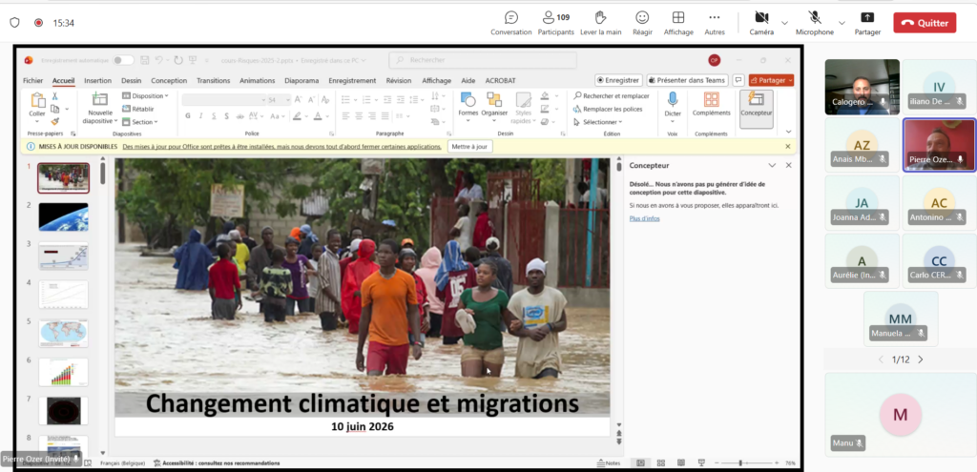Viewport: 977px width, 472px height.
Task: Open Concepteur pane options chevron
Action: pyautogui.click(x=772, y=166)
